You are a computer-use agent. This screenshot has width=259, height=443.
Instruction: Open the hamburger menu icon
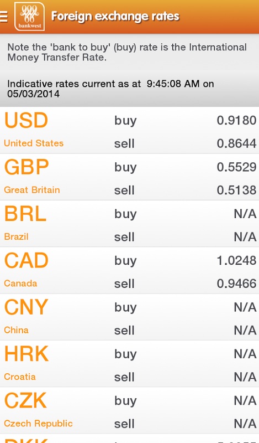(3, 17)
